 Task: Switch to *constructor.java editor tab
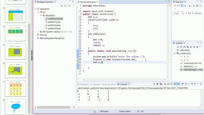pos(88,2)
